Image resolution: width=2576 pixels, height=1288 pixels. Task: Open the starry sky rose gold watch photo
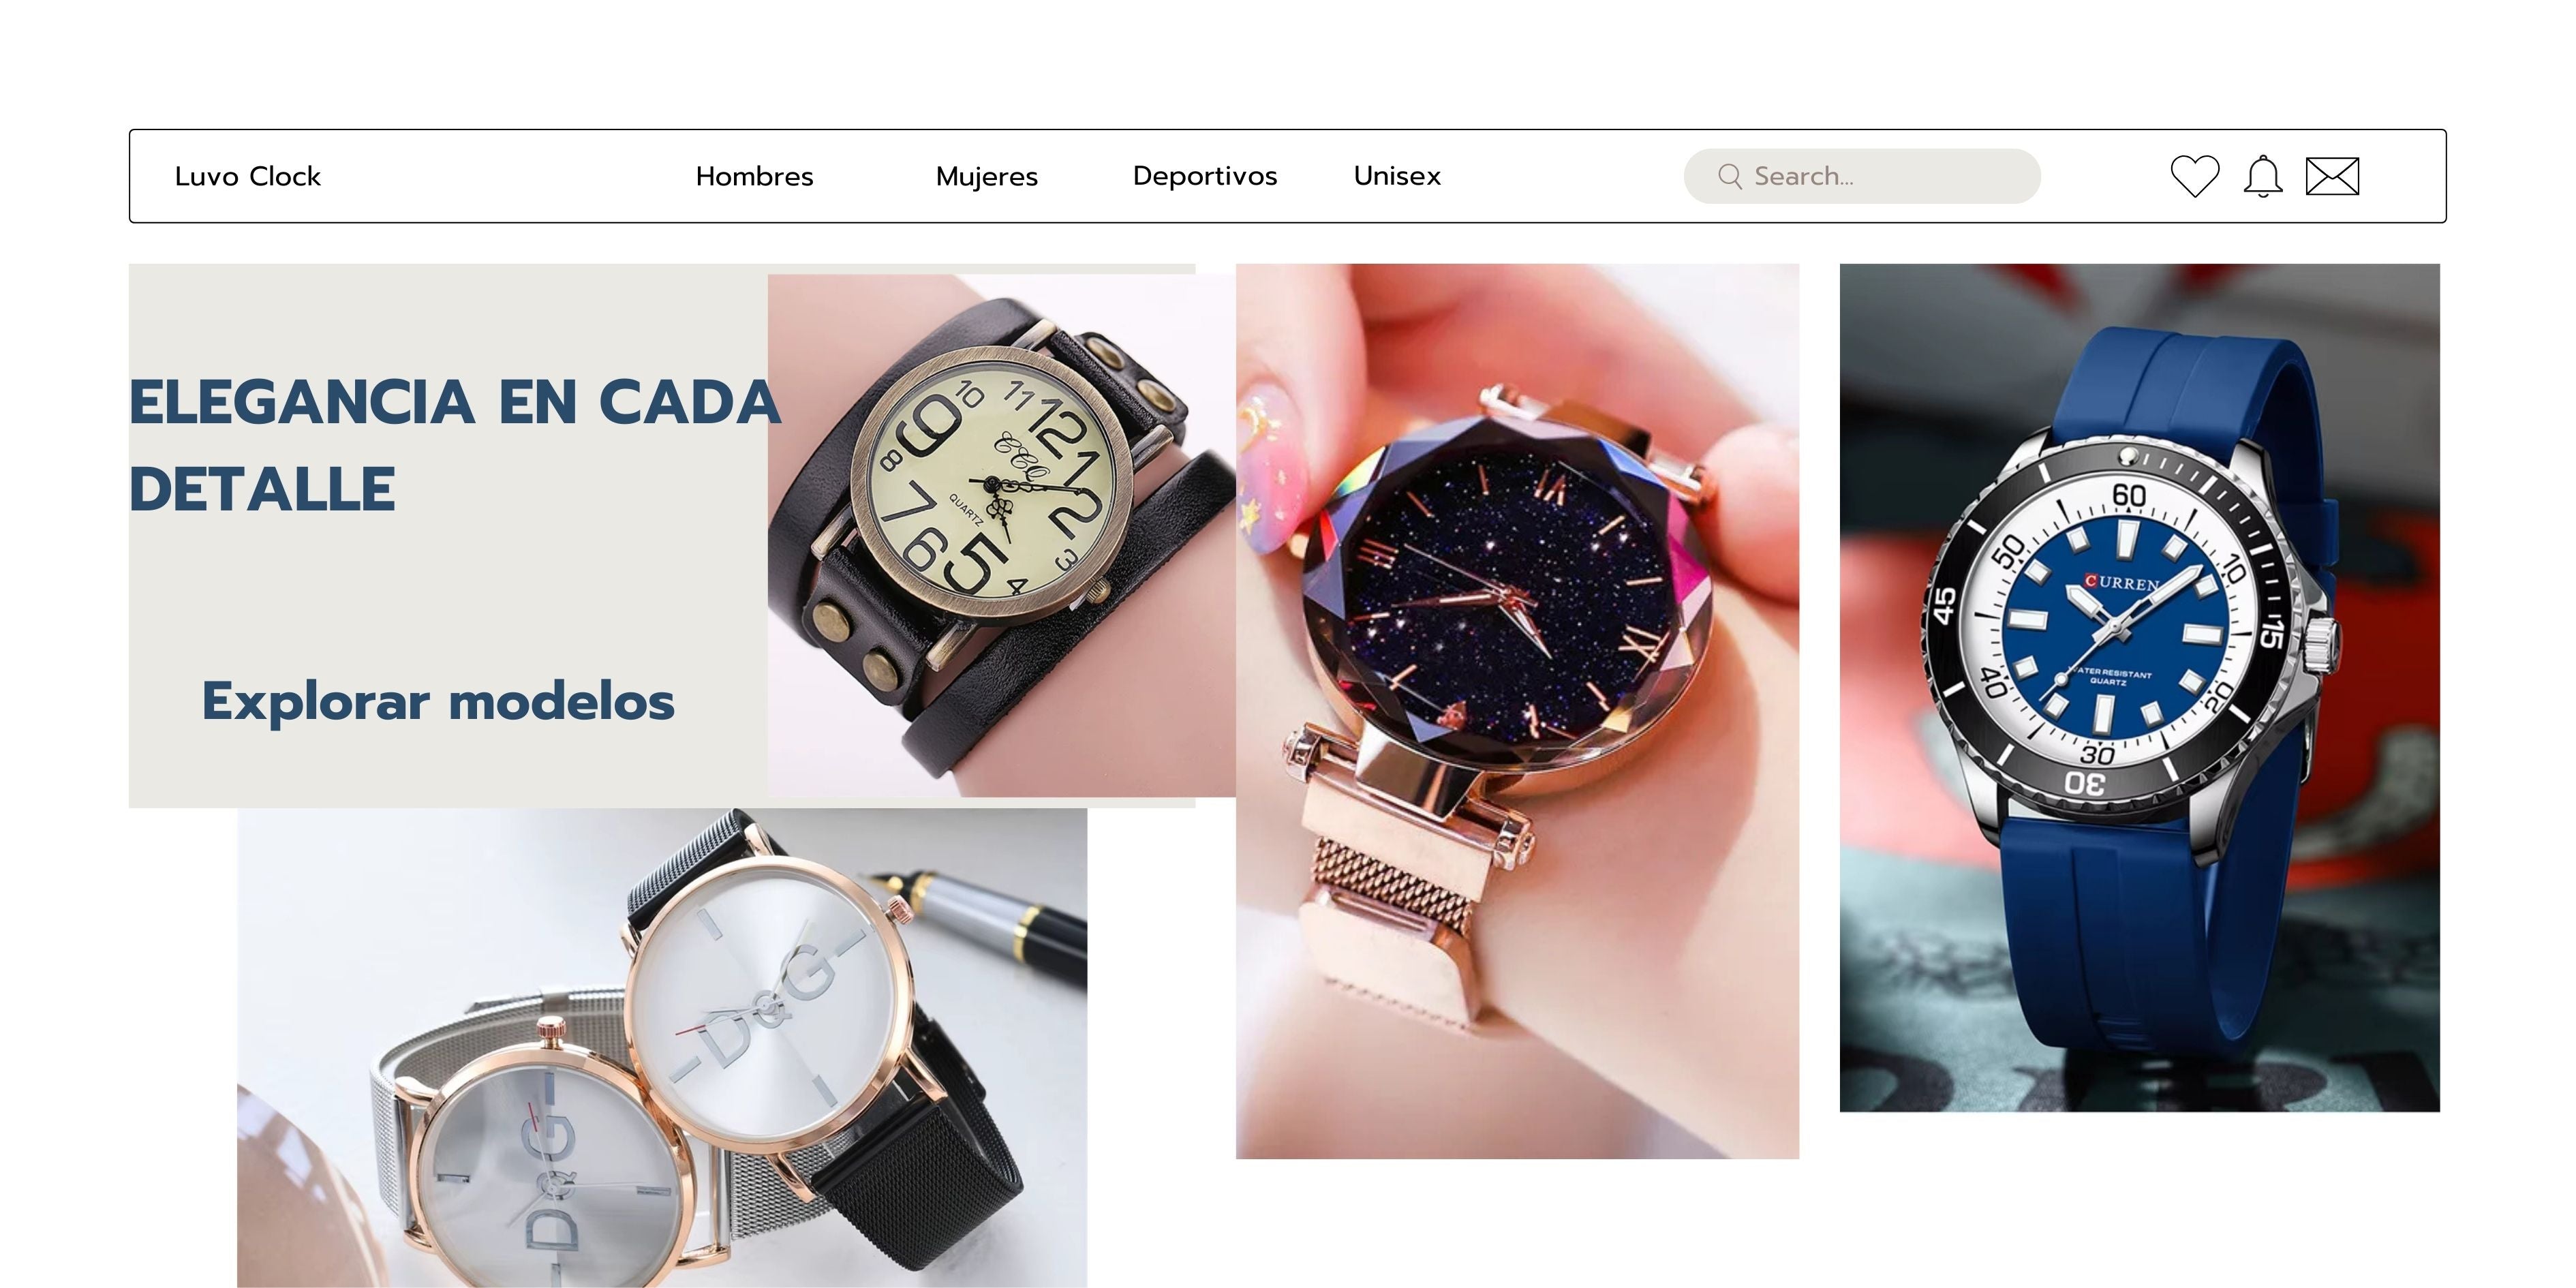click(1517, 711)
